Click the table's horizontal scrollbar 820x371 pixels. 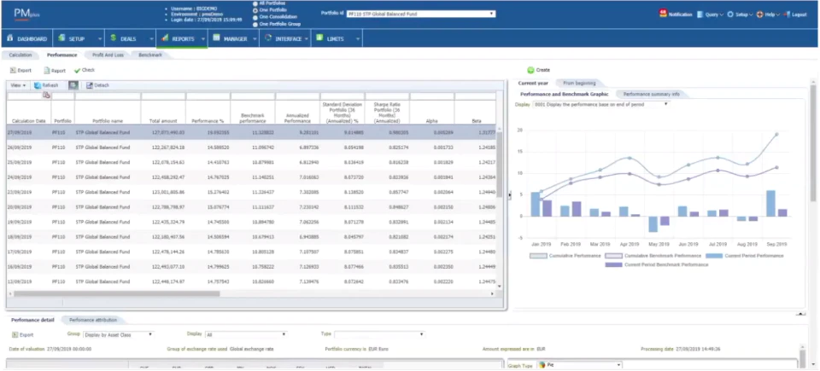(x=117, y=293)
